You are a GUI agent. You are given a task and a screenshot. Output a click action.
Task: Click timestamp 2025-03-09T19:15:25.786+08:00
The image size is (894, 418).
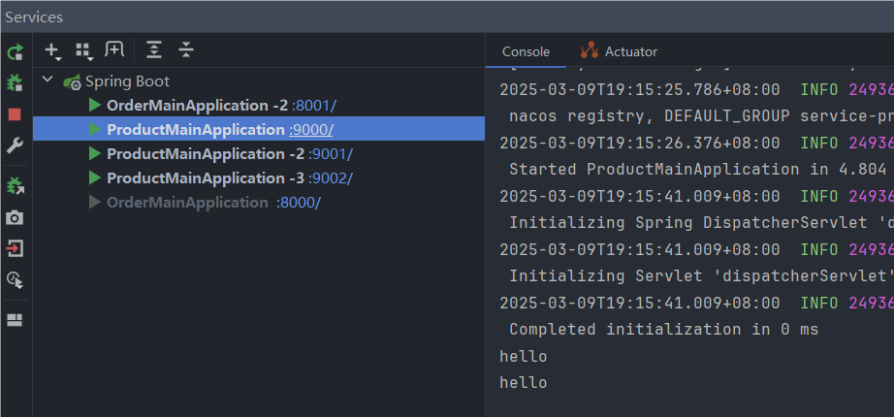tap(640, 89)
